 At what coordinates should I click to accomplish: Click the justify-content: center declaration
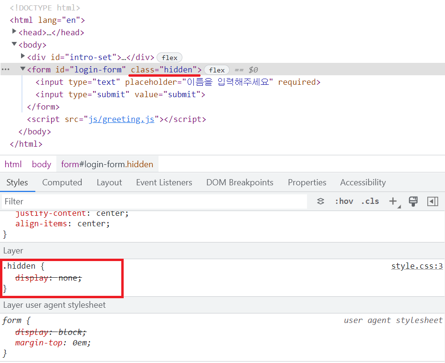click(72, 213)
